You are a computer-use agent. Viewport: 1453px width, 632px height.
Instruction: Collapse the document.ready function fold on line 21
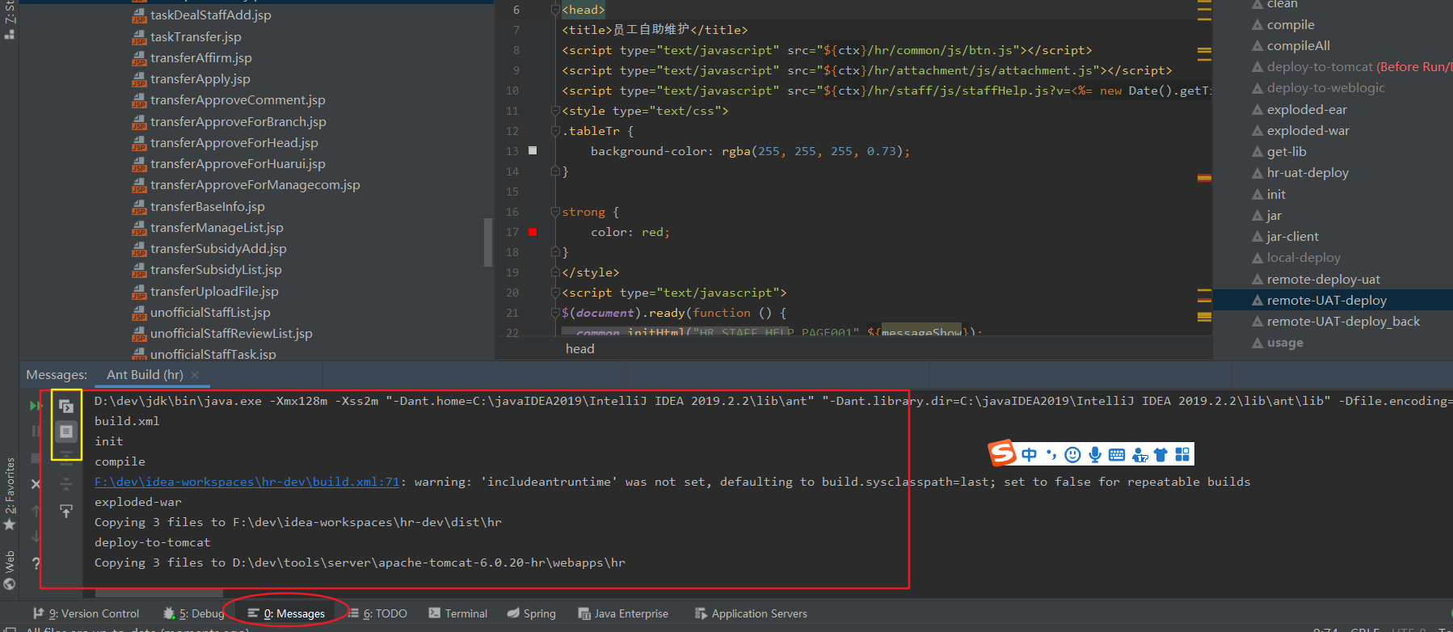pyautogui.click(x=555, y=313)
